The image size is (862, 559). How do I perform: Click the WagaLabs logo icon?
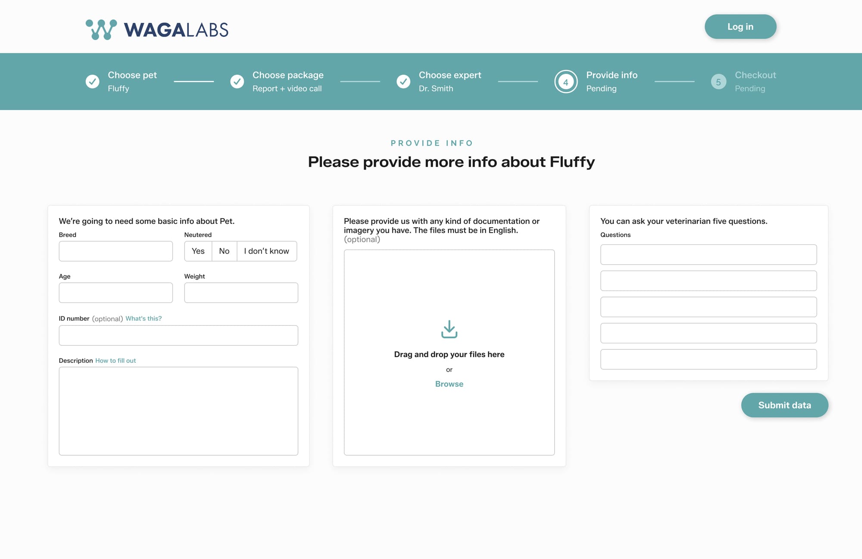[x=101, y=29]
